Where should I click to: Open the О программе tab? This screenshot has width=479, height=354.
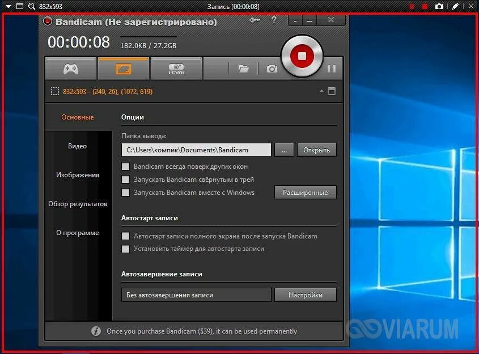click(78, 233)
